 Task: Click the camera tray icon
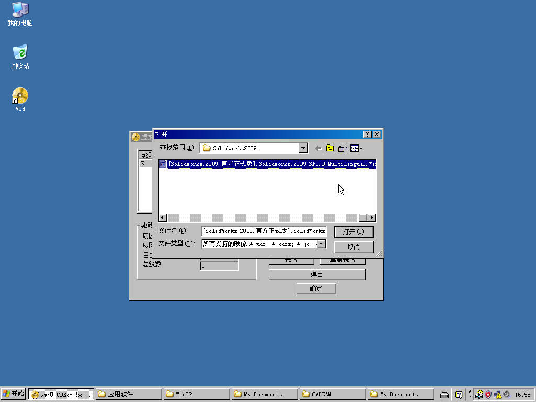point(479,395)
